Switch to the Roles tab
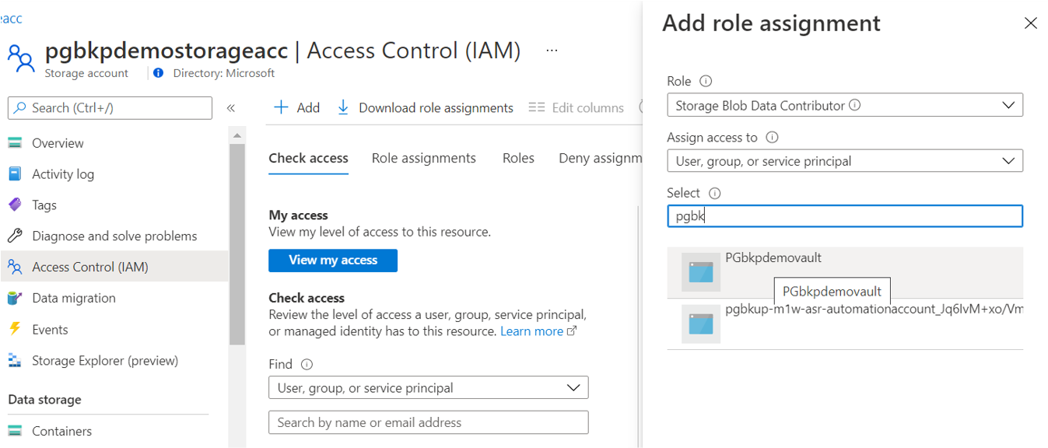The image size is (1048, 448). [x=518, y=158]
